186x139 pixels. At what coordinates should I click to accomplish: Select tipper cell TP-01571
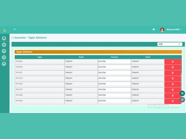40,73
